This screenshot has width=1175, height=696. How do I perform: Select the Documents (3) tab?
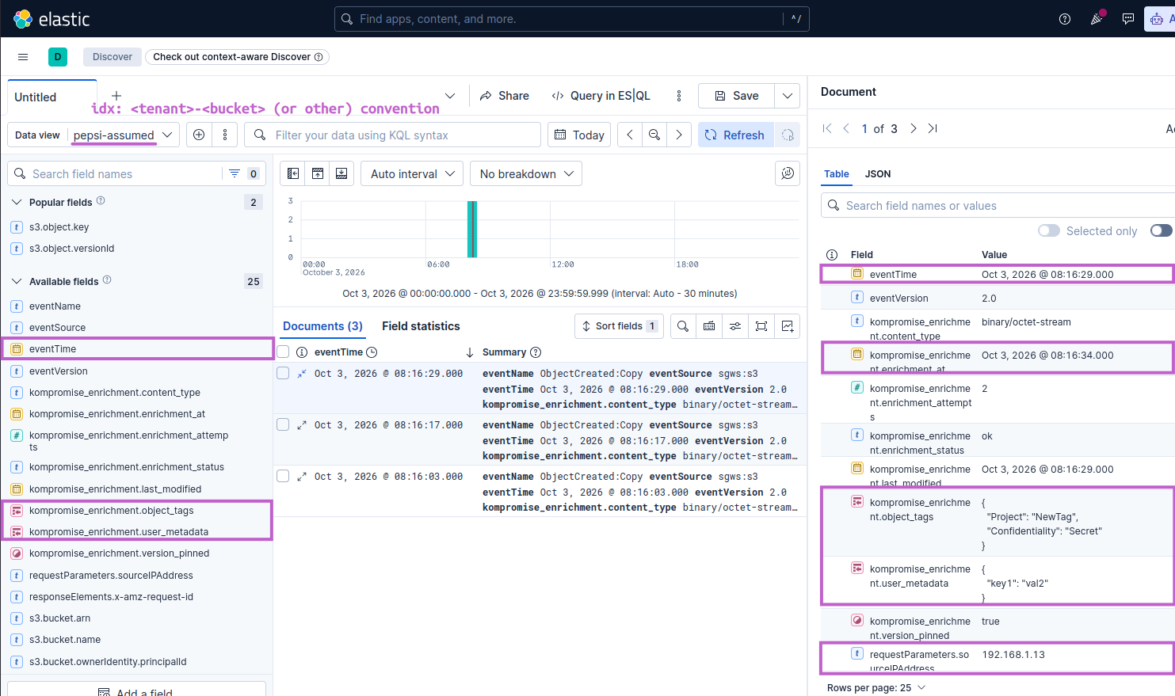coord(322,326)
